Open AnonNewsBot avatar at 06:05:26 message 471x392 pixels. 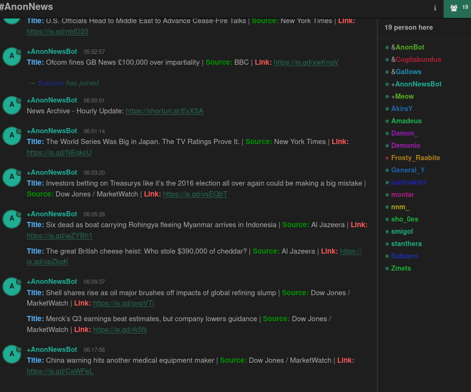pyautogui.click(x=12, y=219)
